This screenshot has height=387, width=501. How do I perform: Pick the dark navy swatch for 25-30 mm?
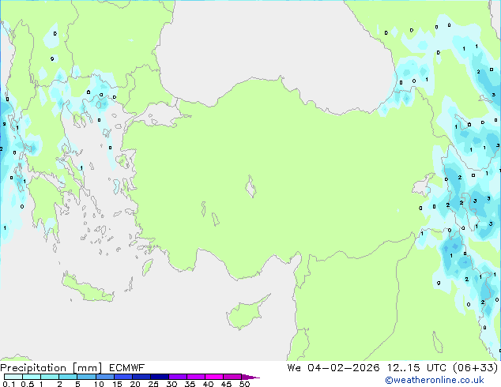[x=160, y=377]
